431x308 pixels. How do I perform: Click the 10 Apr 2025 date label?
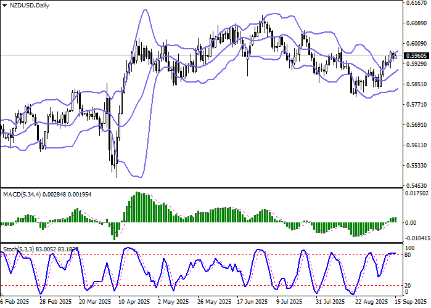click(x=134, y=302)
